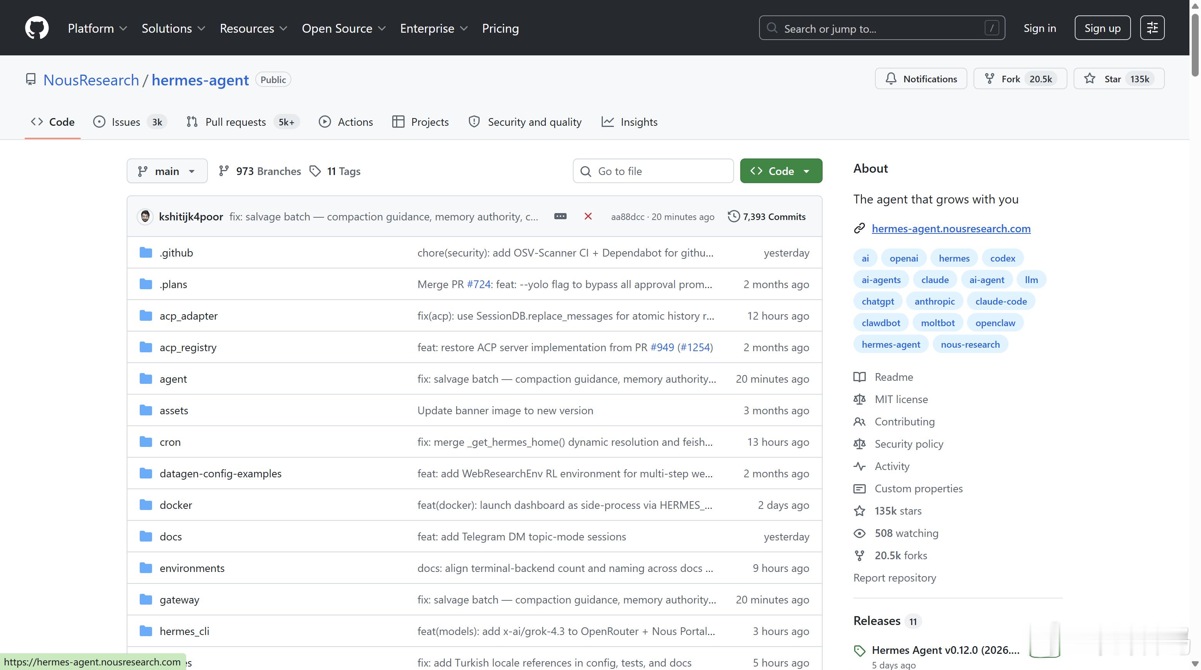Open Hermes Agent v0.12.0 release
The height and width of the screenshot is (670, 1201).
945,650
